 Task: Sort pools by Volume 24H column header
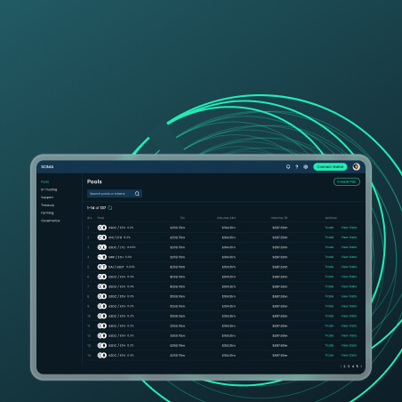tap(226, 218)
